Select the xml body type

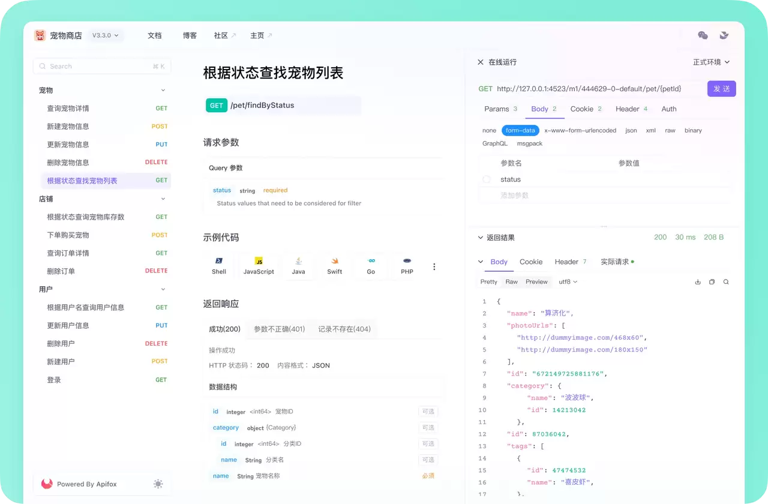click(x=651, y=130)
